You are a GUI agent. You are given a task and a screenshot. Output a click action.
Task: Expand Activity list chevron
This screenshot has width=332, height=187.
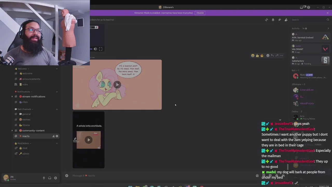pos(328,29)
